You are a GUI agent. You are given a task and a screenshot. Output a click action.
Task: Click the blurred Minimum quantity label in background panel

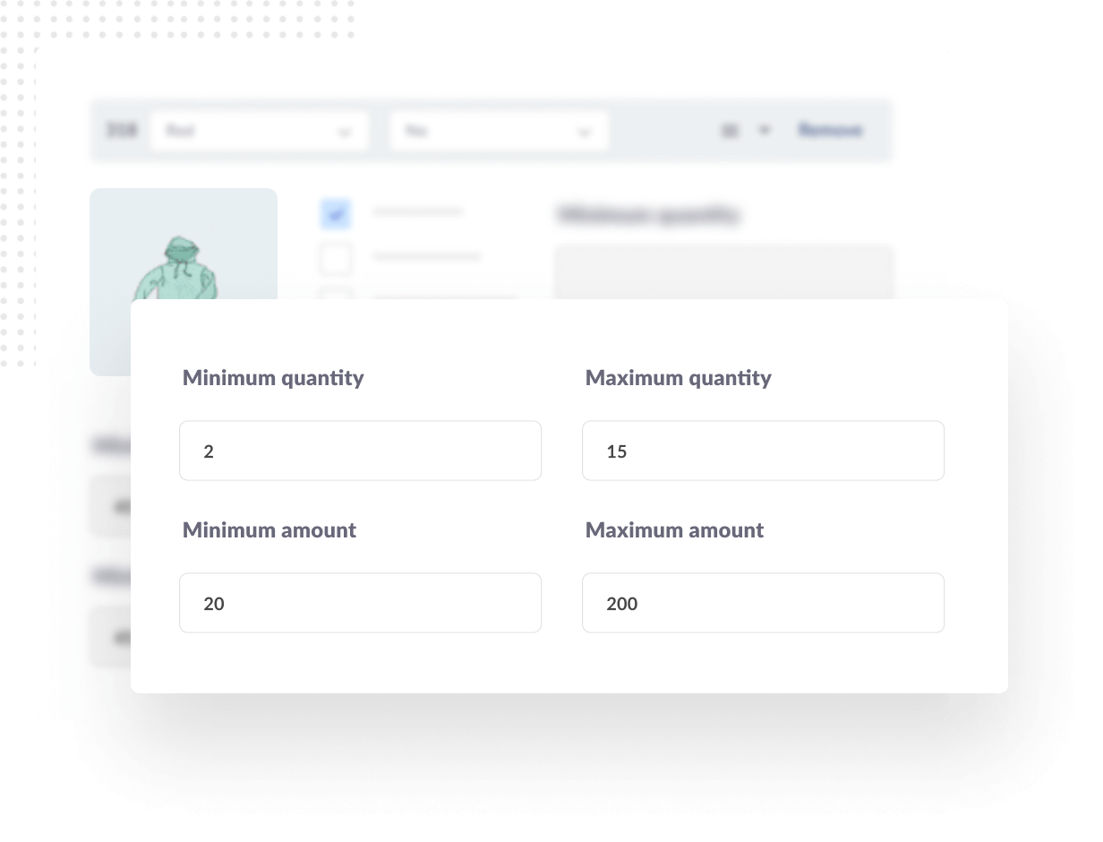[x=649, y=215]
